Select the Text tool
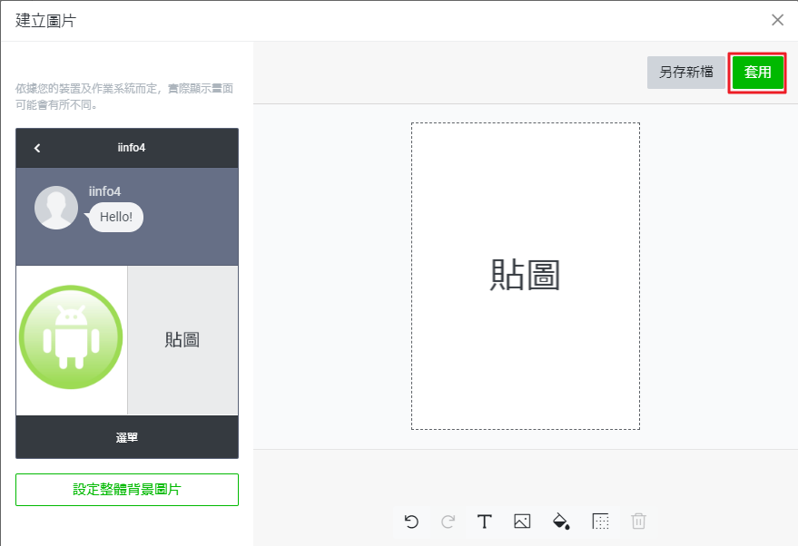 485,522
